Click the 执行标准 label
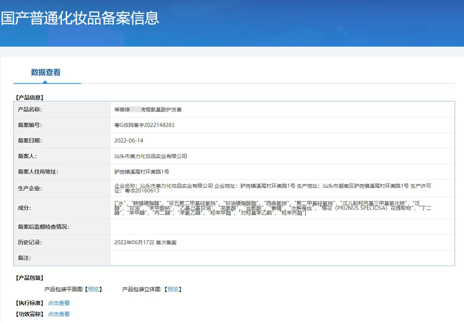 coord(30,303)
